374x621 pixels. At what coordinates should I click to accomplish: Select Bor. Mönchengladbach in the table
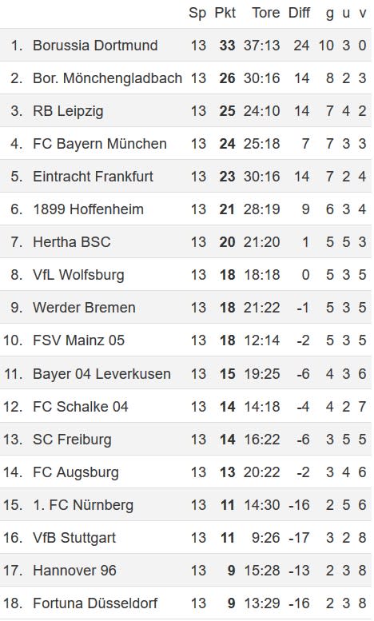[107, 78]
